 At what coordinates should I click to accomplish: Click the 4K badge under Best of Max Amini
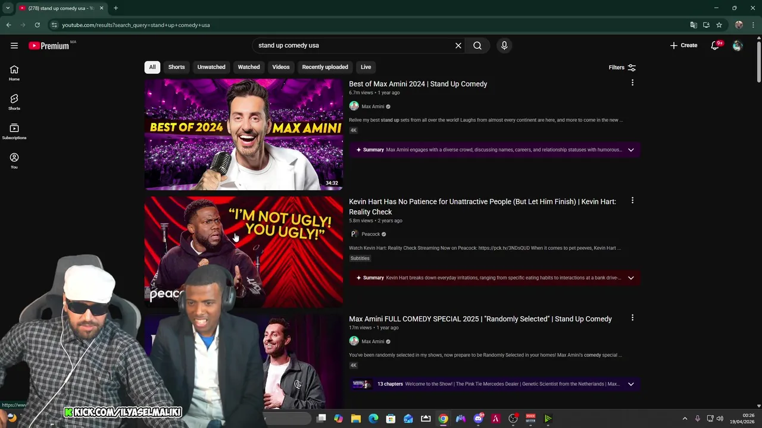353,130
